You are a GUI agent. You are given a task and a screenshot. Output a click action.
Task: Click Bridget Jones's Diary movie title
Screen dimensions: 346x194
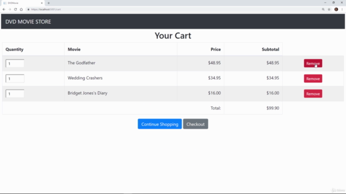[x=88, y=93]
